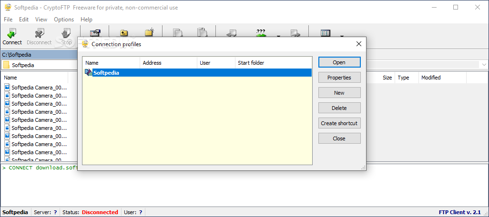Open the View menu

click(x=41, y=20)
